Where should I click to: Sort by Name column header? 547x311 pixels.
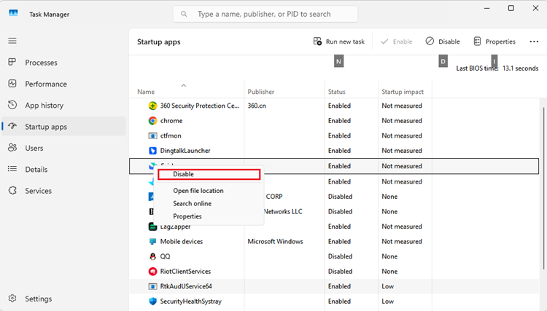click(x=146, y=92)
